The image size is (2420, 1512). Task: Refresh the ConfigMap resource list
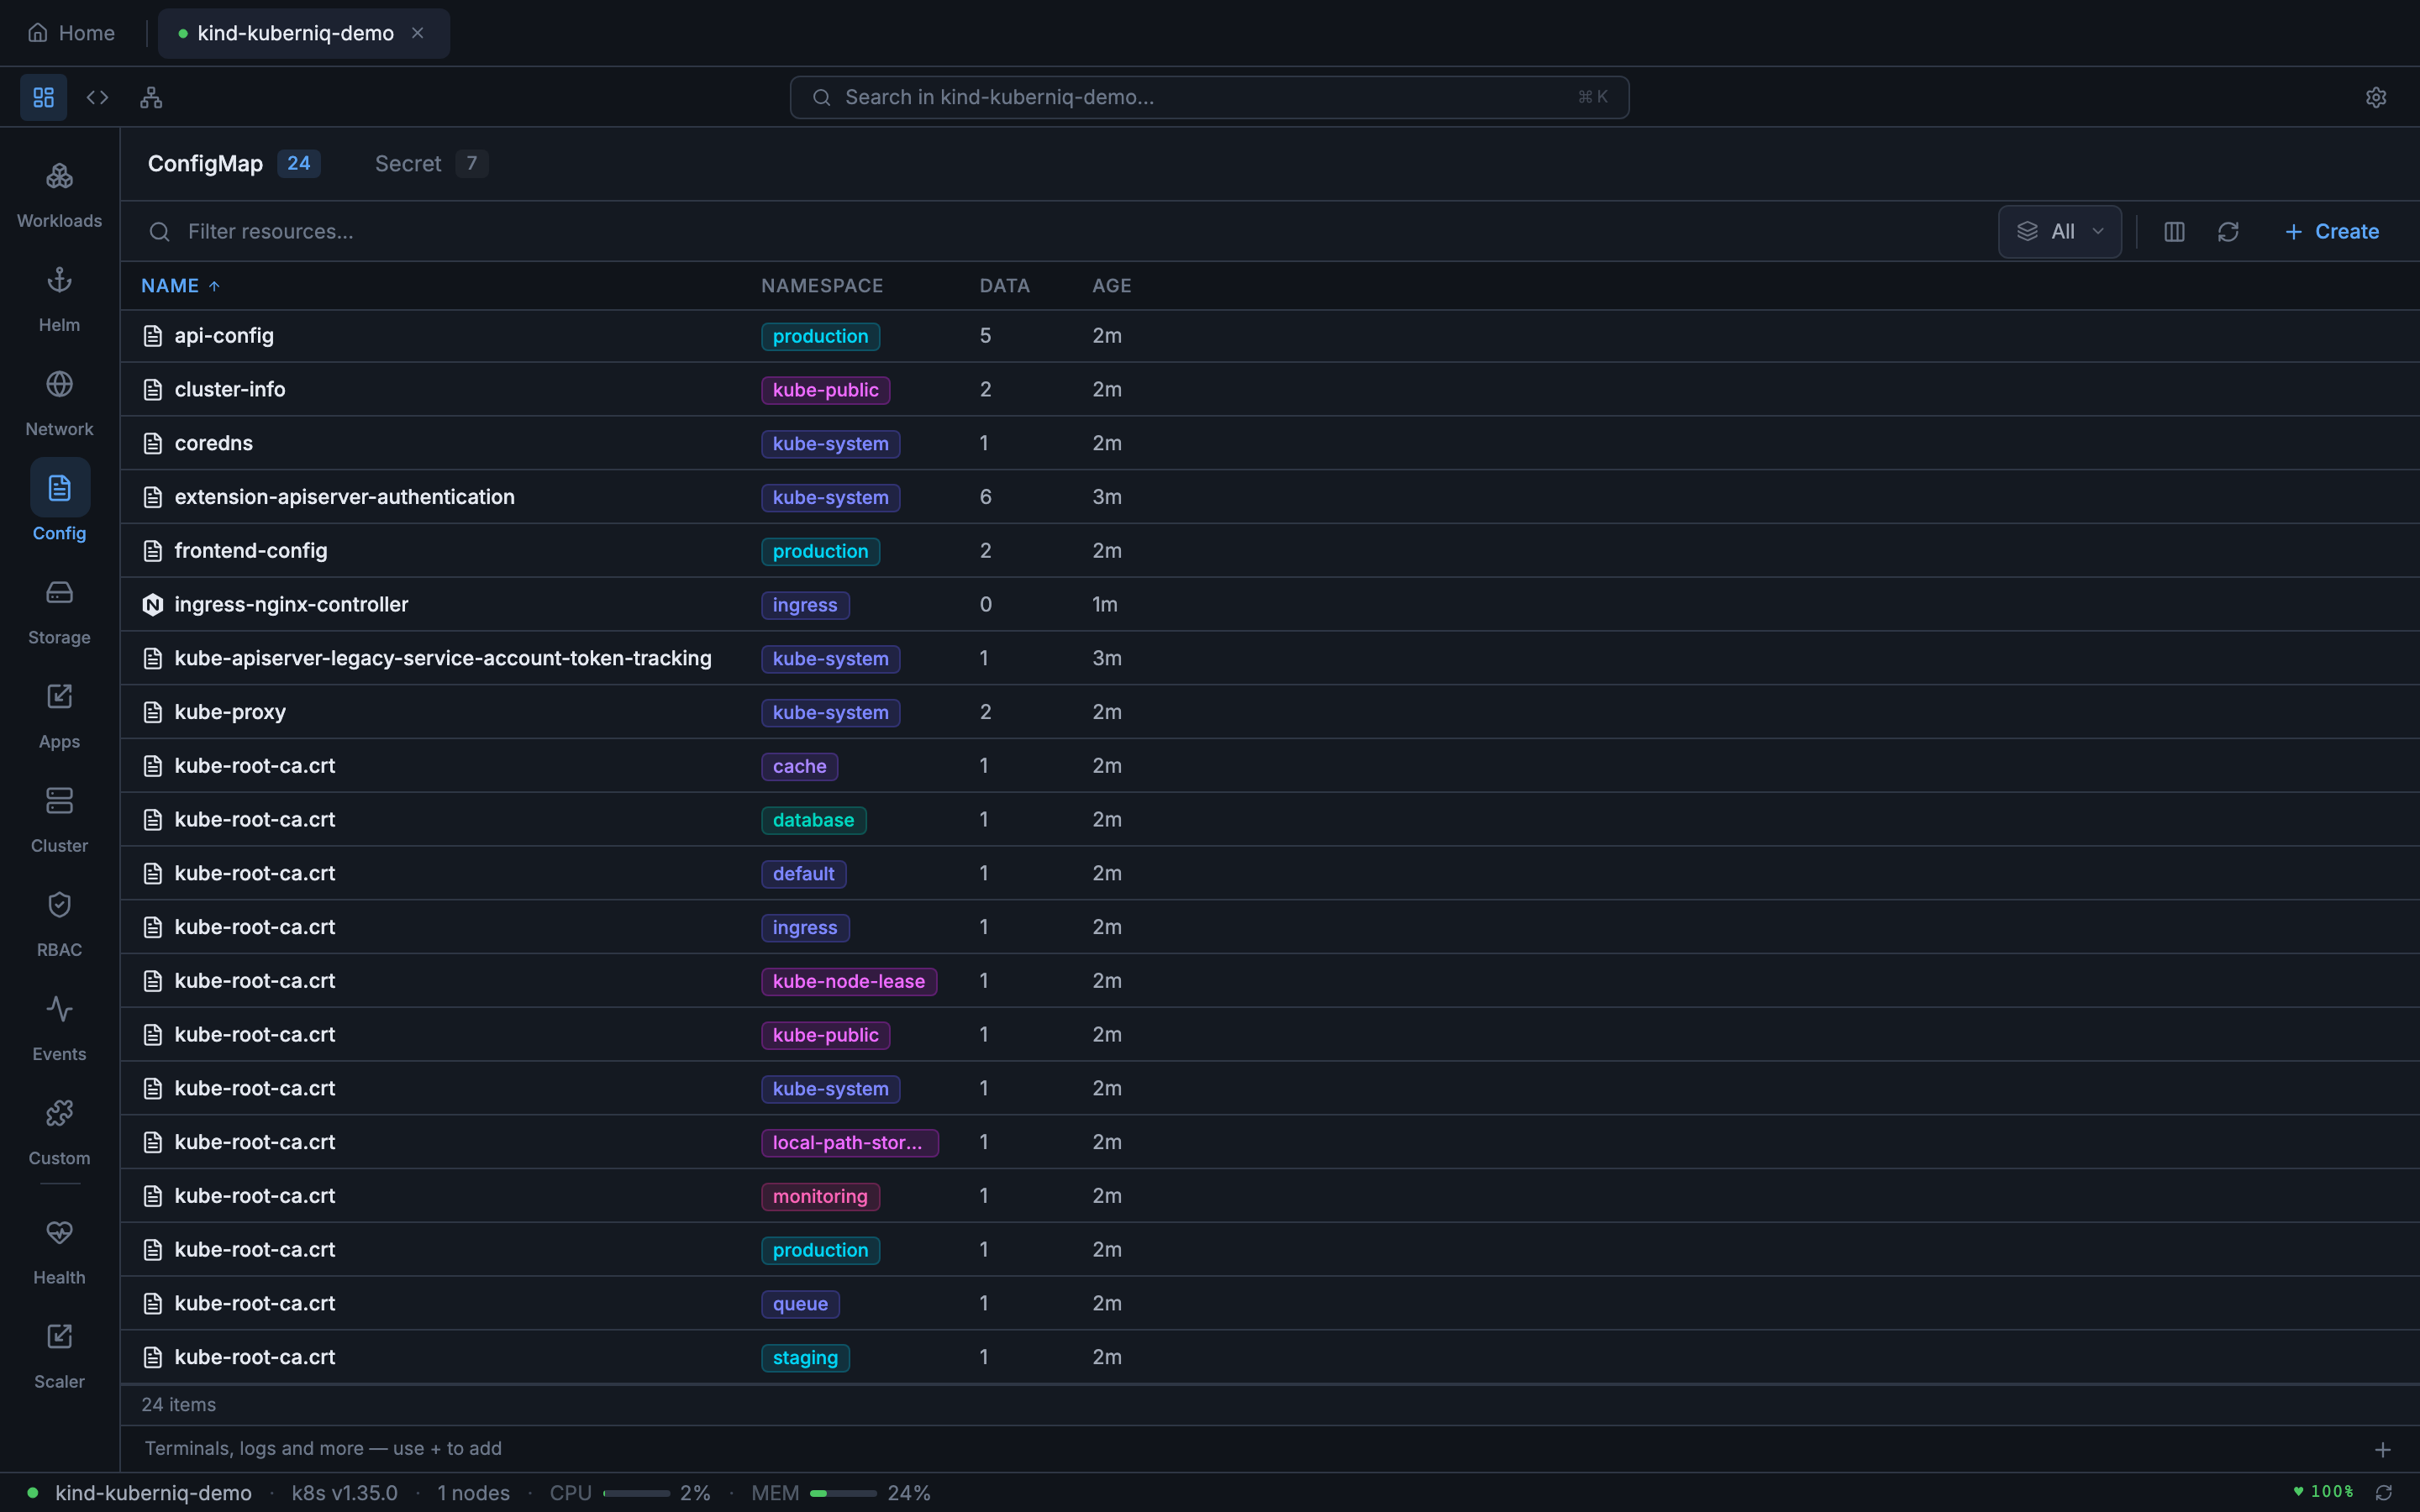[2229, 231]
